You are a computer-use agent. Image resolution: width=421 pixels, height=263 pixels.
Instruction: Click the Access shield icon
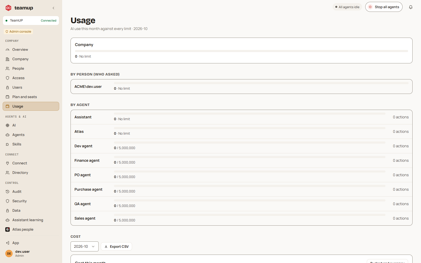(8, 78)
